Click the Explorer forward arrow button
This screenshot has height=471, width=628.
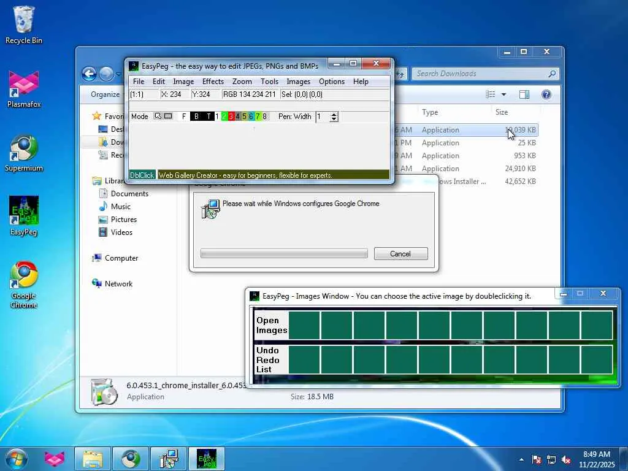click(106, 74)
